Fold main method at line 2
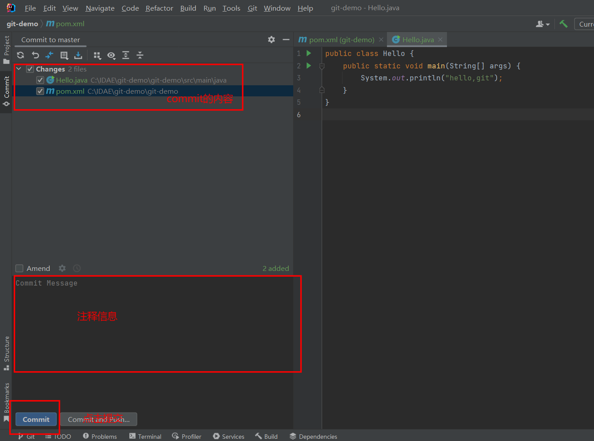Image resolution: width=594 pixels, height=441 pixels. [322, 66]
